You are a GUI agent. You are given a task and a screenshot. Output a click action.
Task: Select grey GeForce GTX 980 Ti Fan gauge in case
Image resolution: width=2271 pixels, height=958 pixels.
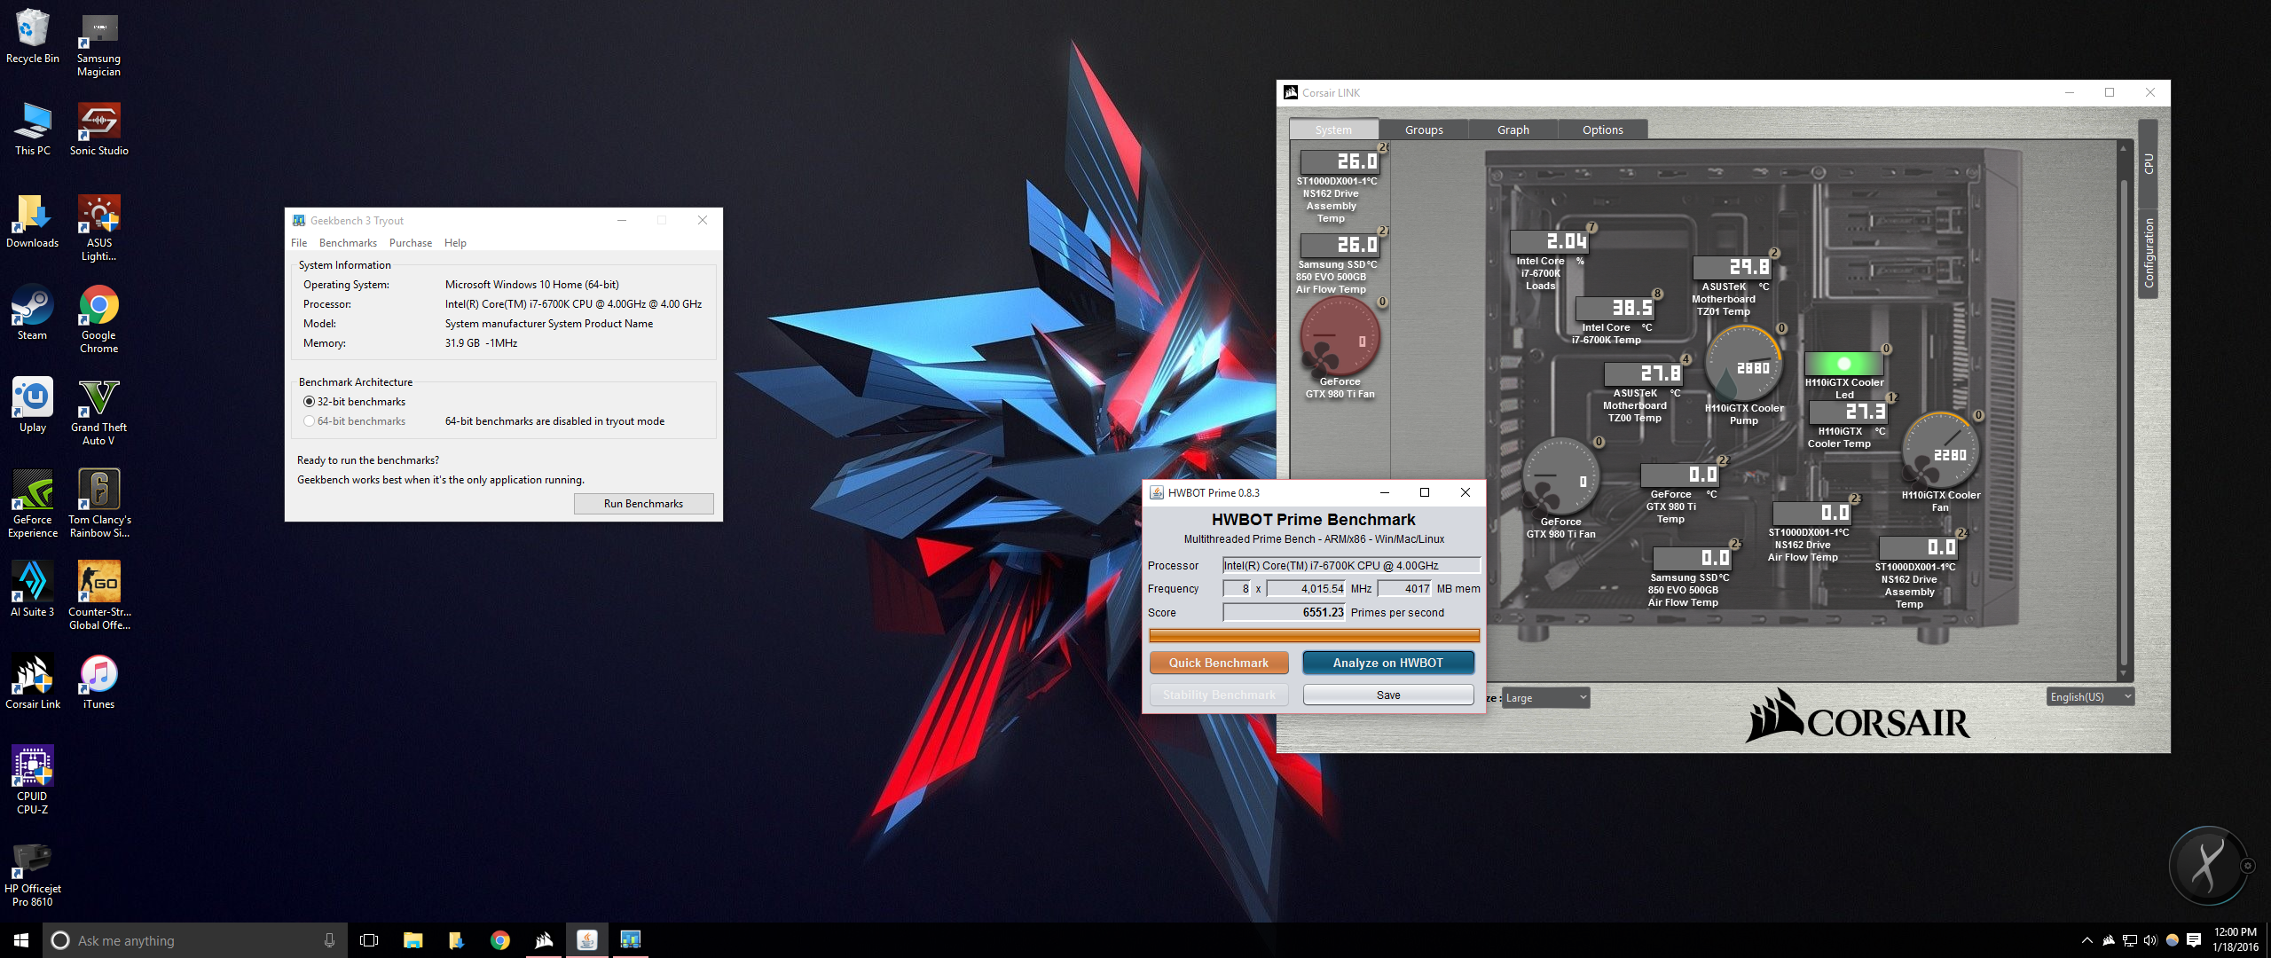(x=1560, y=477)
